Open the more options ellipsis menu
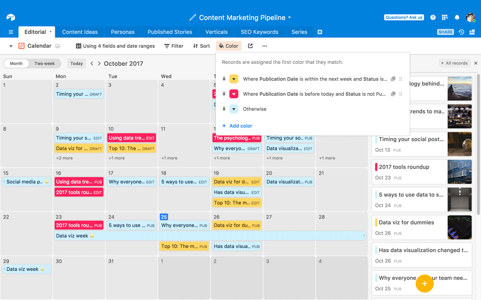The height and width of the screenshot is (300, 481). pos(265,46)
